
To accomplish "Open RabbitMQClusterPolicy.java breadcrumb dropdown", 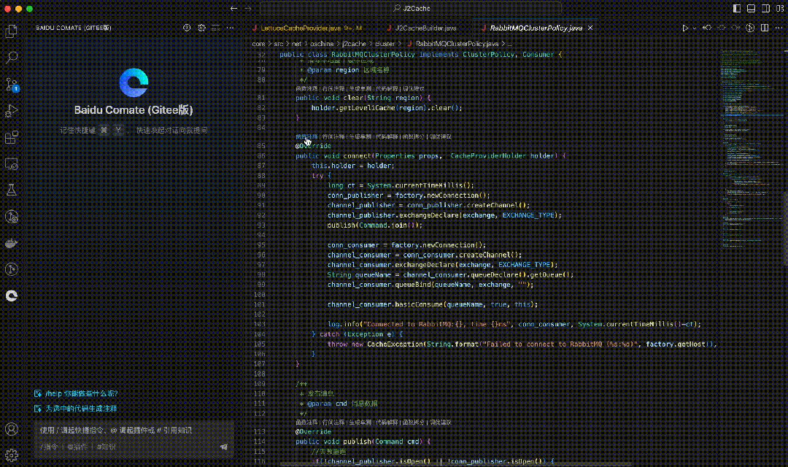I will [453, 44].
